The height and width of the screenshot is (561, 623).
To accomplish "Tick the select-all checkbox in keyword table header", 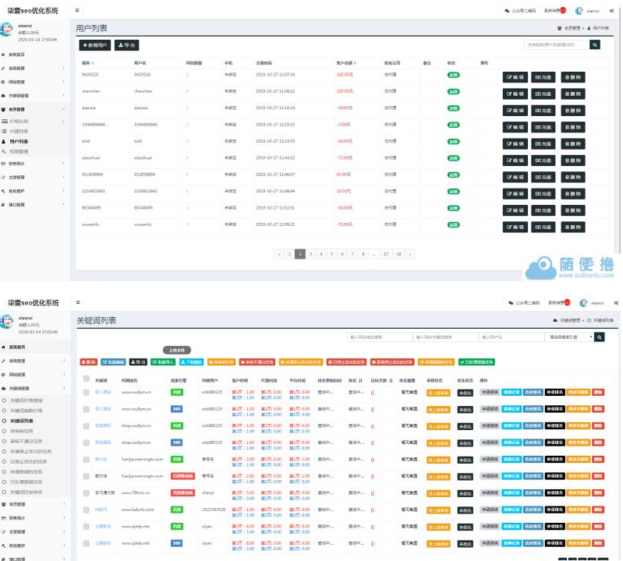I will 86,379.
